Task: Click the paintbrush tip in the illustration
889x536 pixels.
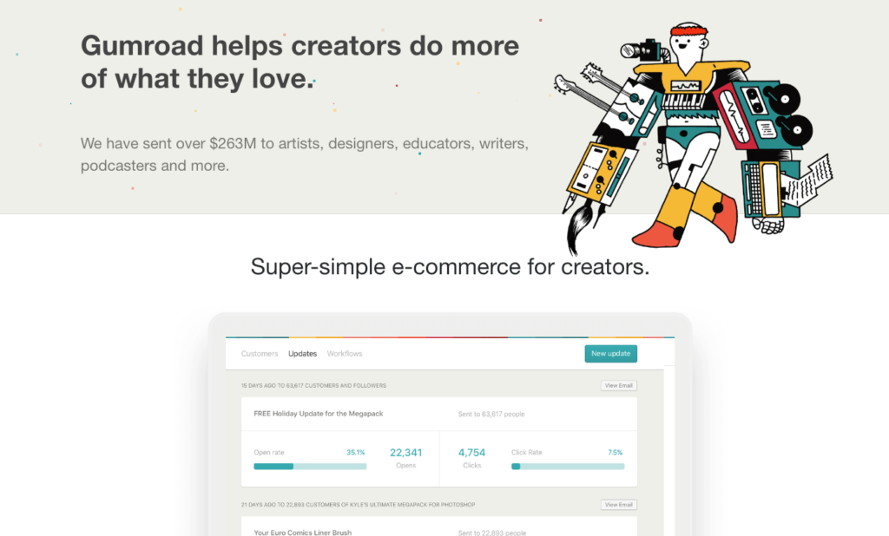Action: point(579,228)
